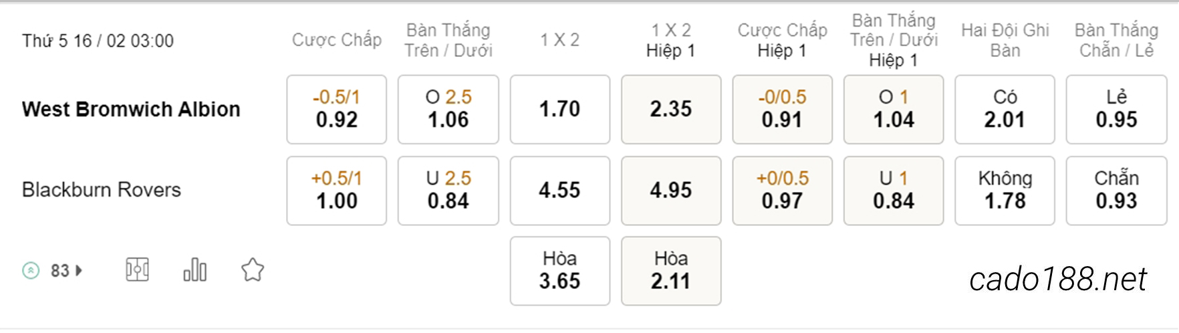Viewport: 1179px width, 333px height.
Task: Click the green circle arrow icon beside 83
Action: click(31, 270)
